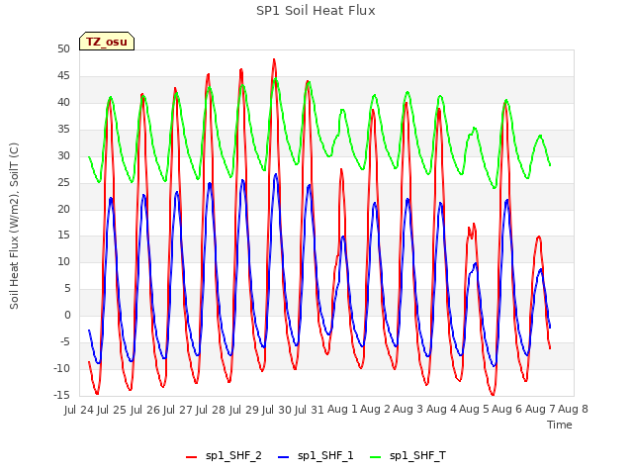Click the blue sp1_SHF_1 legend swatch

tap(284, 457)
